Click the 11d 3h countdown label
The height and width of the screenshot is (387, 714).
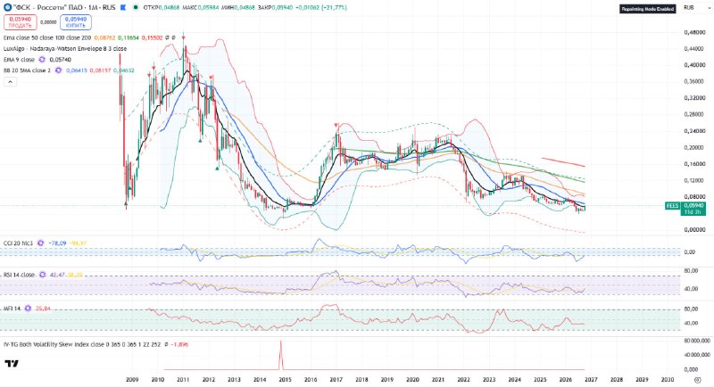pyautogui.click(x=693, y=212)
